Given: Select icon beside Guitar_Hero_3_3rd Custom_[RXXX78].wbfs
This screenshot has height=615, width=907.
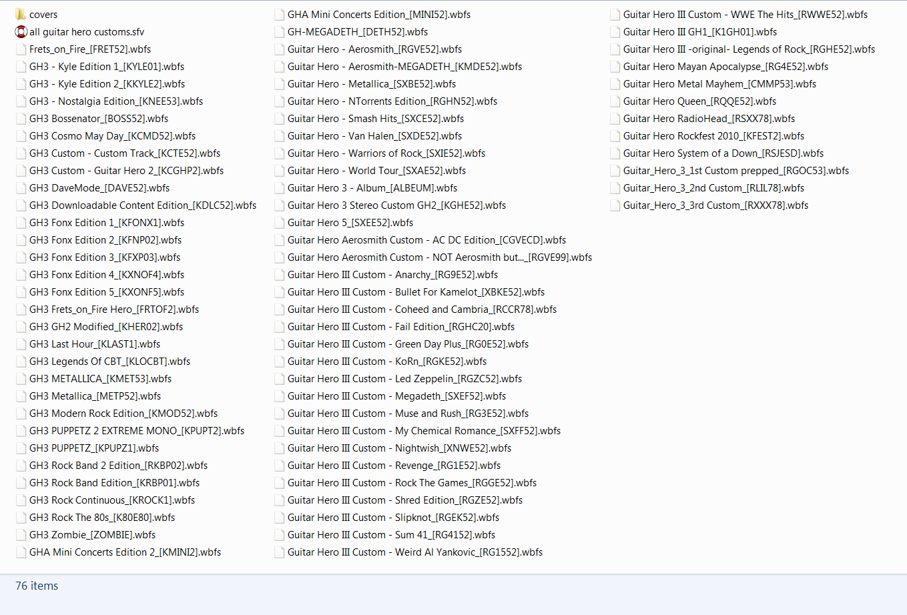Looking at the screenshot, I should pos(615,205).
